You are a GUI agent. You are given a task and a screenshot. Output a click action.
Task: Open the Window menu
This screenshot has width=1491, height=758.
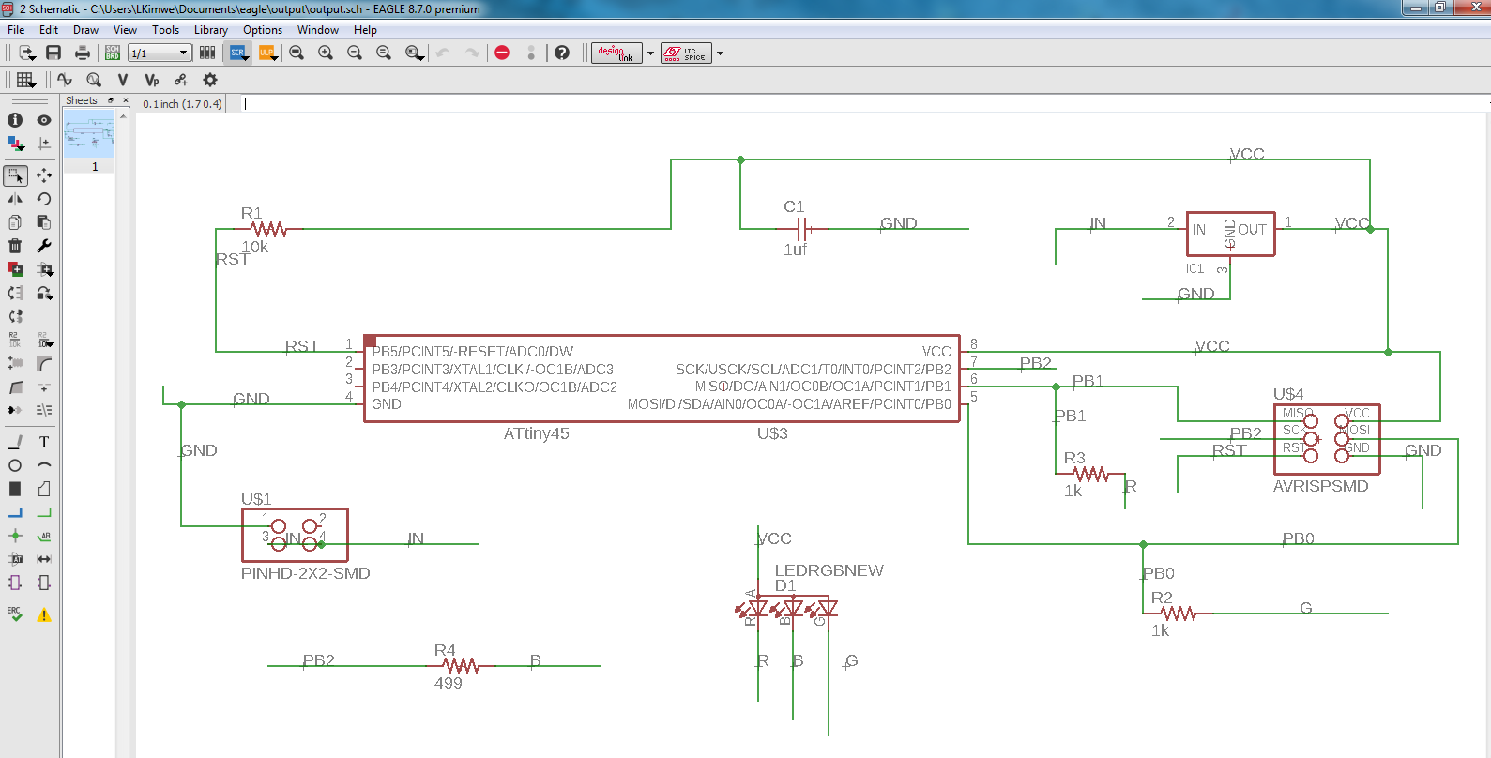[x=318, y=30]
